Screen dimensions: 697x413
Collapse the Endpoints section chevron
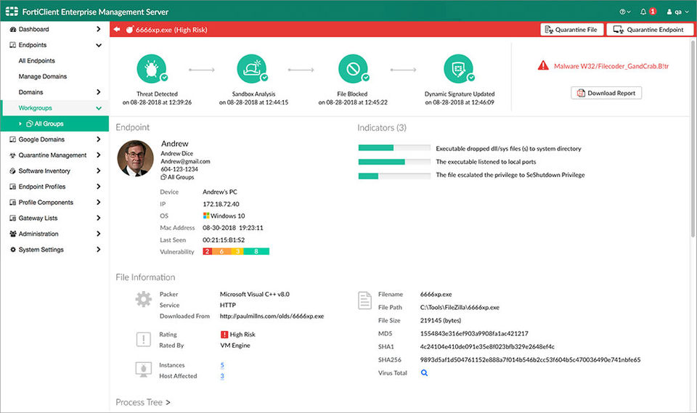pos(98,45)
